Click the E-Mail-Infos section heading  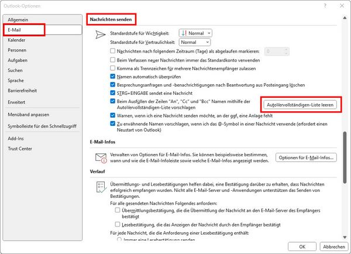coord(102,142)
